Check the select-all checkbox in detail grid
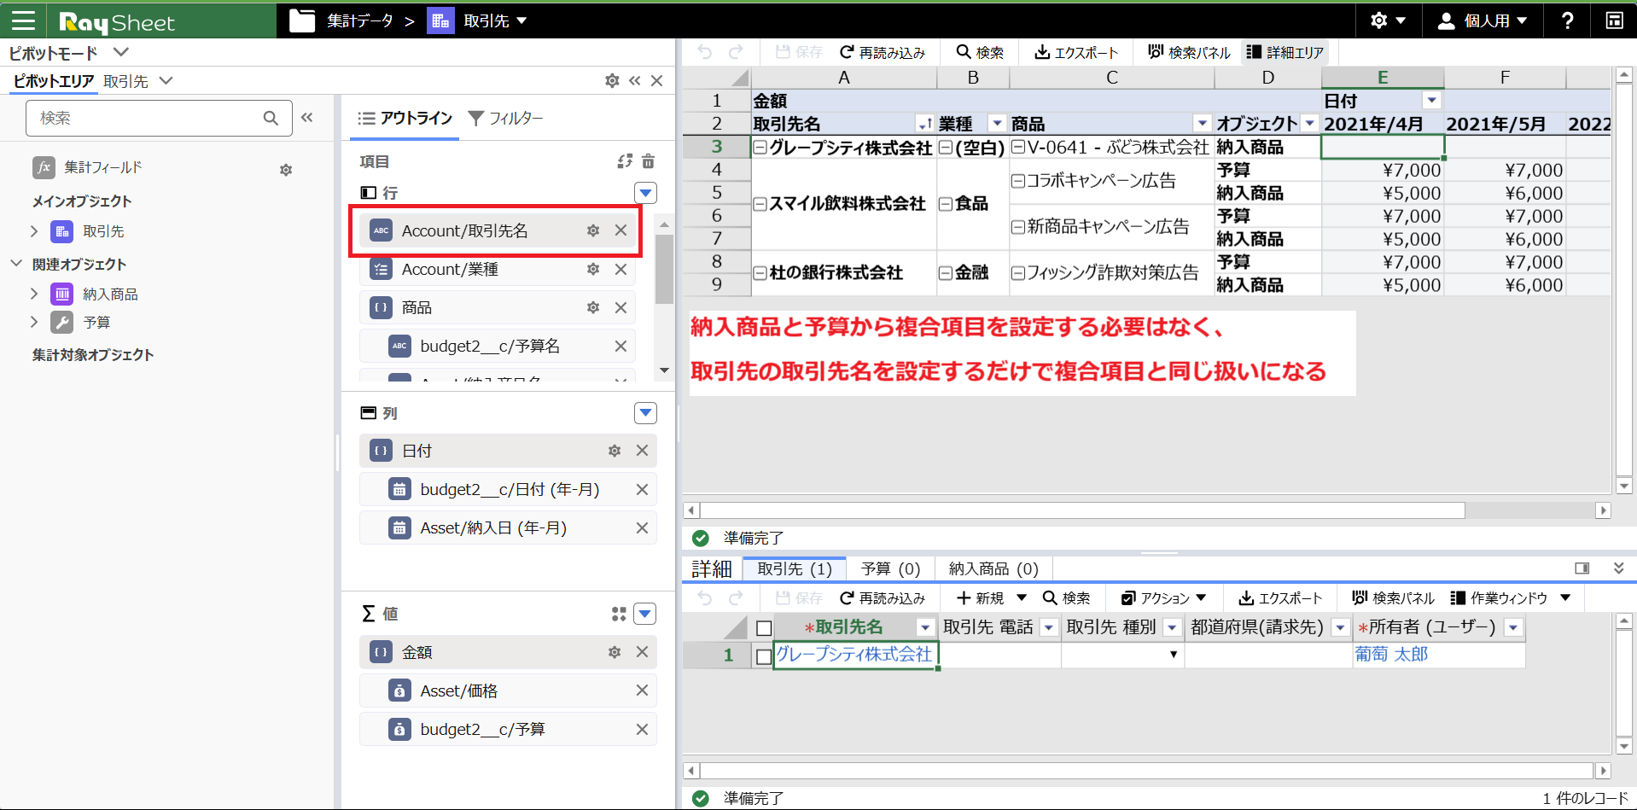Screen dimensions: 1637x810 pyautogui.click(x=764, y=628)
